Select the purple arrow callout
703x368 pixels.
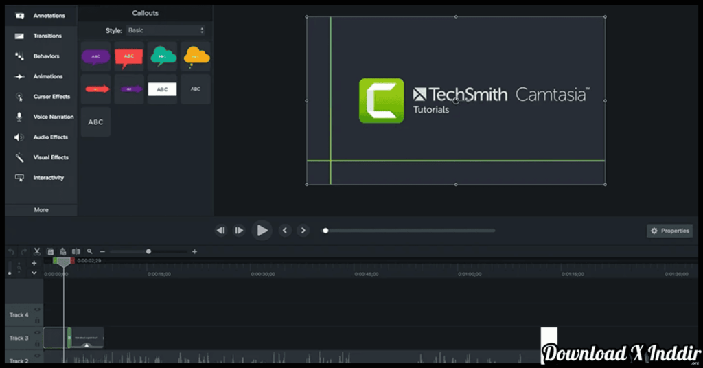point(129,89)
